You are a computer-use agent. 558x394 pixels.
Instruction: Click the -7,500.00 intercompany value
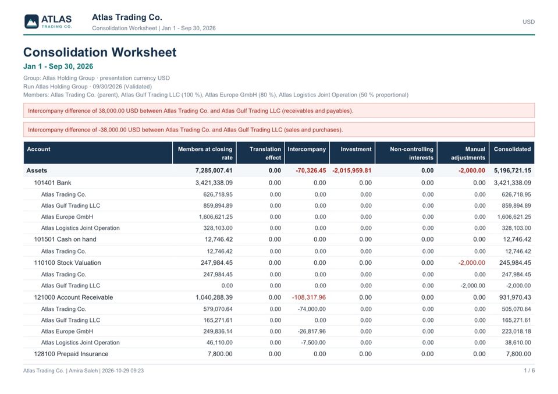(313, 342)
